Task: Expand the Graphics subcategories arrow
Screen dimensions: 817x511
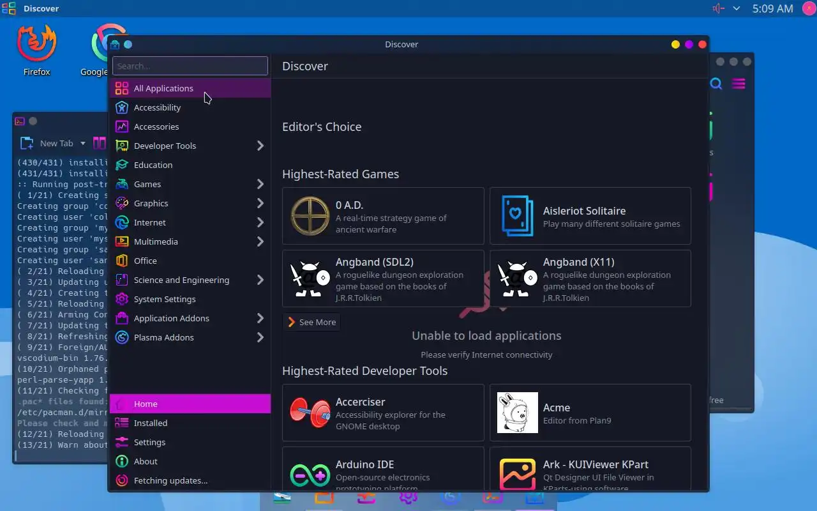Action: click(x=260, y=203)
